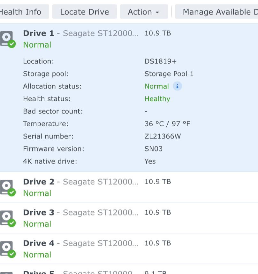Click the Drive 4 capacity 10.9 TB
The image size is (258, 274).
[158, 243]
